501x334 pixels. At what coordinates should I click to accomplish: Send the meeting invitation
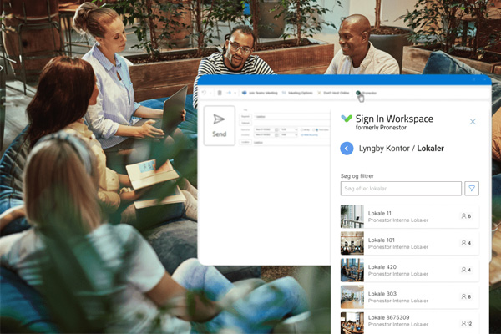pyautogui.click(x=219, y=125)
